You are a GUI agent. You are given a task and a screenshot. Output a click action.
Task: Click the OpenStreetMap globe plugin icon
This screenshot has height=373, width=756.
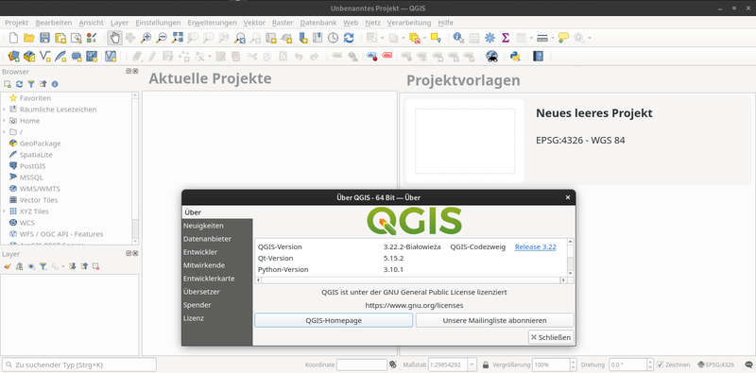(x=491, y=57)
